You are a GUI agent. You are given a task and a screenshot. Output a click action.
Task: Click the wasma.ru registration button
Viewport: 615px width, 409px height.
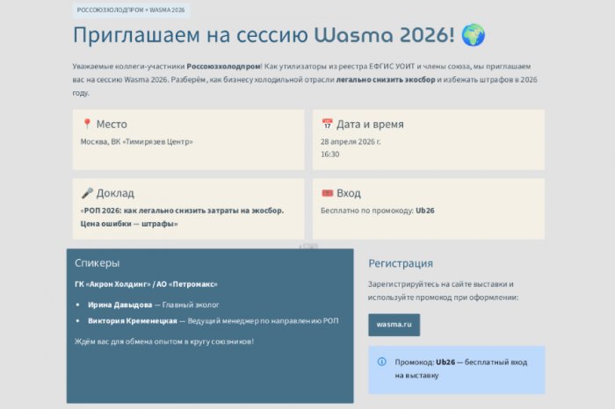[394, 325]
